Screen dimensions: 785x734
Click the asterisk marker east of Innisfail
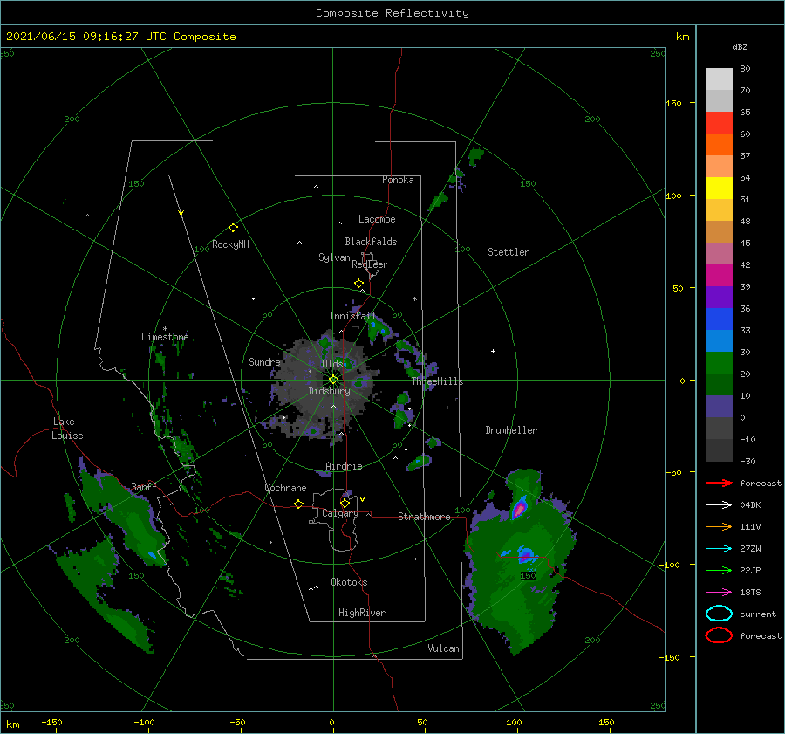click(x=414, y=299)
